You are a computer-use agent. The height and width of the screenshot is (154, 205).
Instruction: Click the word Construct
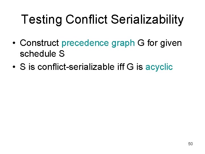[x=39, y=43]
